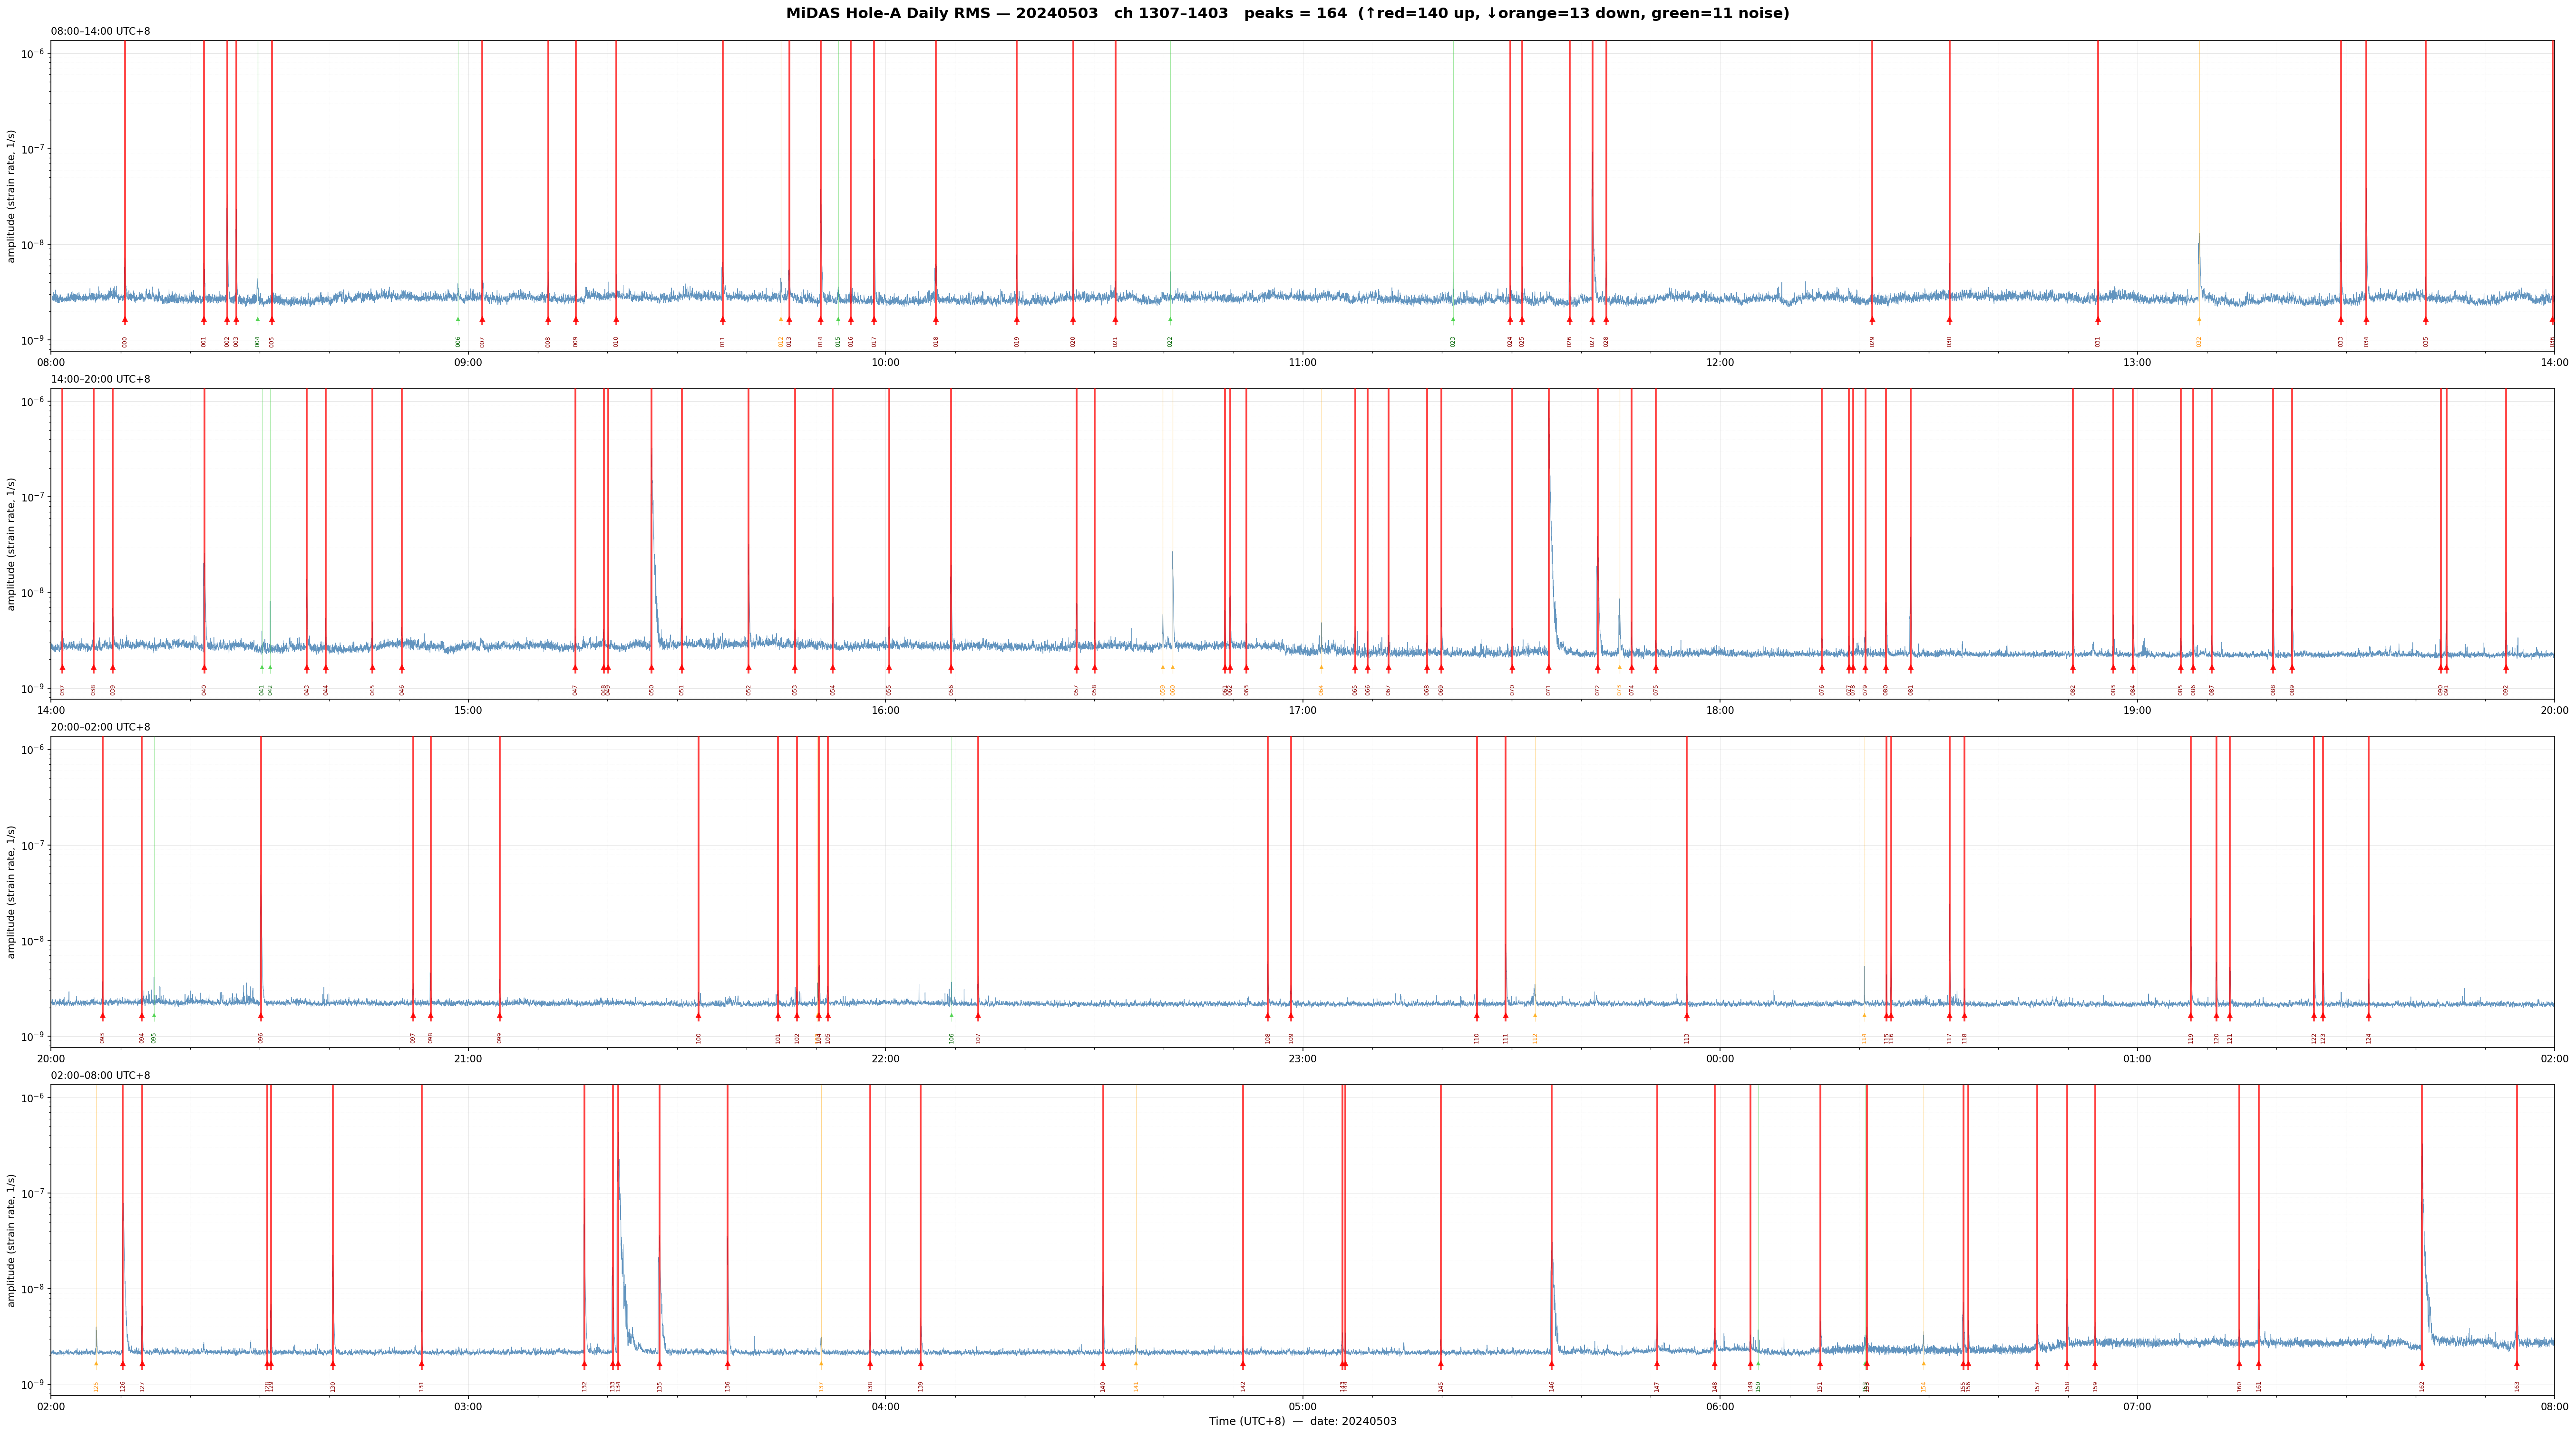Select red peak marker 011
This screenshot has height=1434, width=2576.
click(723, 320)
